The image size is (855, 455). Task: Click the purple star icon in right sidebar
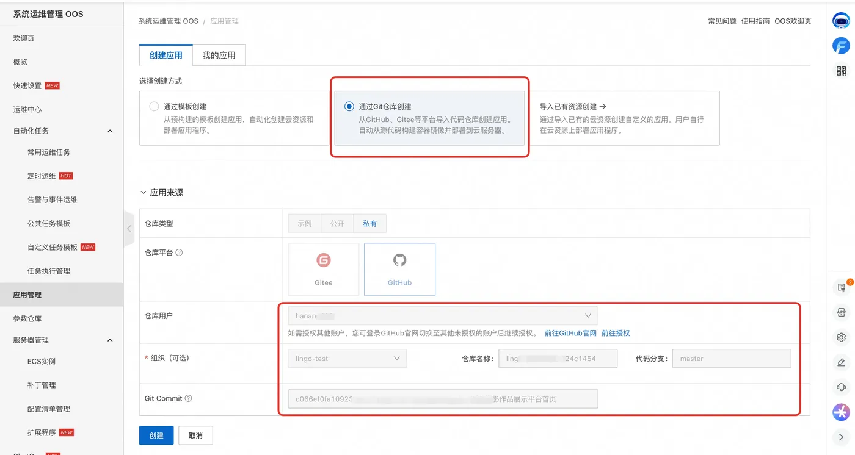(841, 412)
